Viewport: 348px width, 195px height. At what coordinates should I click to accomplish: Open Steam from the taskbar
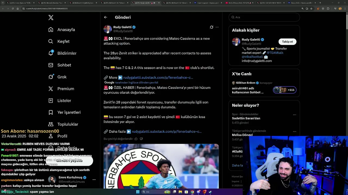click(210, 192)
